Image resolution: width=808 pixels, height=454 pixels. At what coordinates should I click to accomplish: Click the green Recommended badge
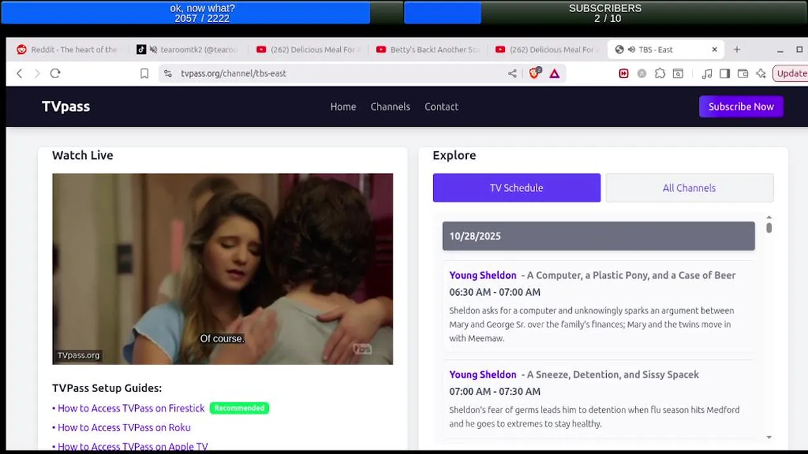point(239,408)
